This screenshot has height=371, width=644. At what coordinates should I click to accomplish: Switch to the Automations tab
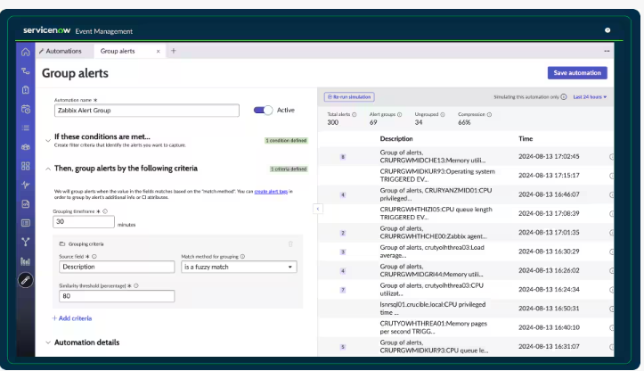click(x=62, y=52)
